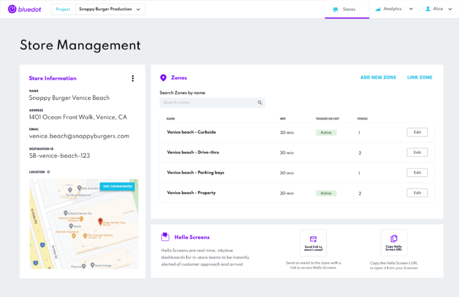
Task: Edit the Venice beach - Parking bays zone
Action: [x=417, y=172]
